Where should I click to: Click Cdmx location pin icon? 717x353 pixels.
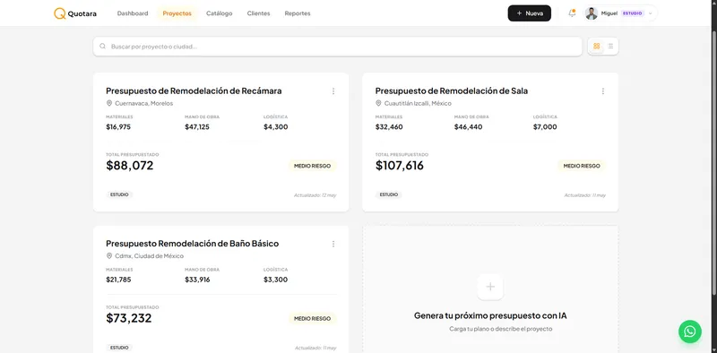click(x=109, y=256)
